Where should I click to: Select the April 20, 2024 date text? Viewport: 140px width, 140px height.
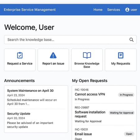(x=16, y=118)
